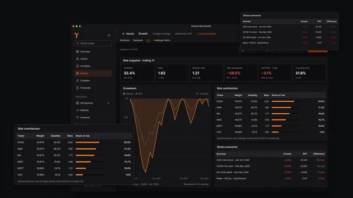Click Scenario header in main Stress scenarios

pyautogui.click(x=221, y=154)
